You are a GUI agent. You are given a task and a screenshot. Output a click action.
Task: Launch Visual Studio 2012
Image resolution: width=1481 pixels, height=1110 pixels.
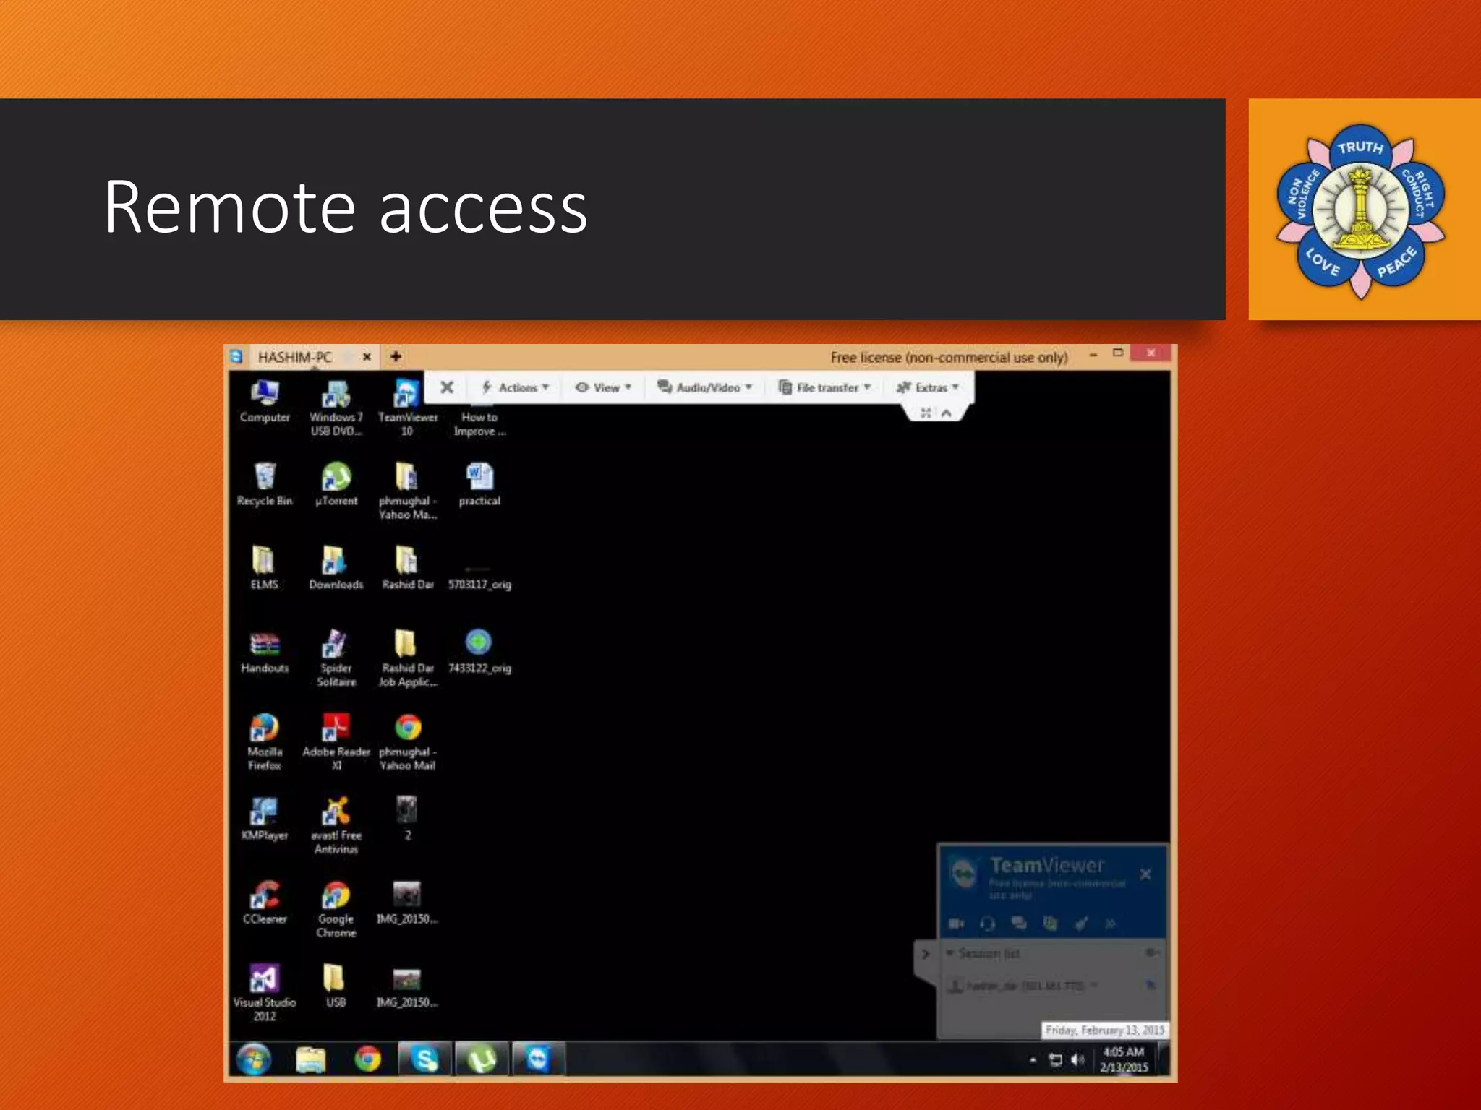pos(265,993)
